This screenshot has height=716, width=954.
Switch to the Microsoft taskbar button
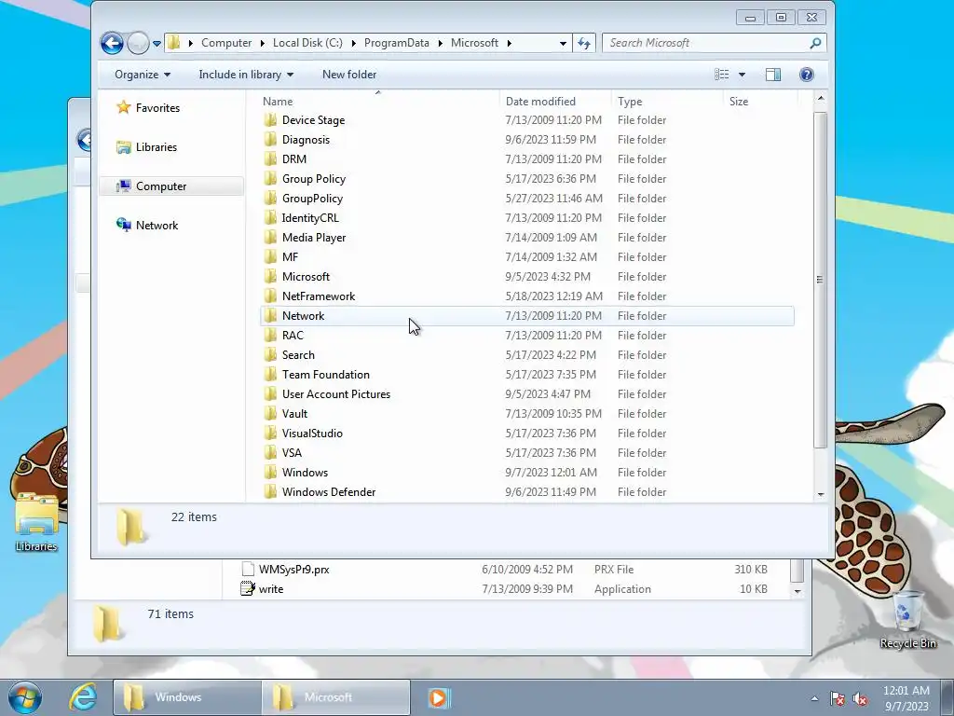[x=335, y=697]
